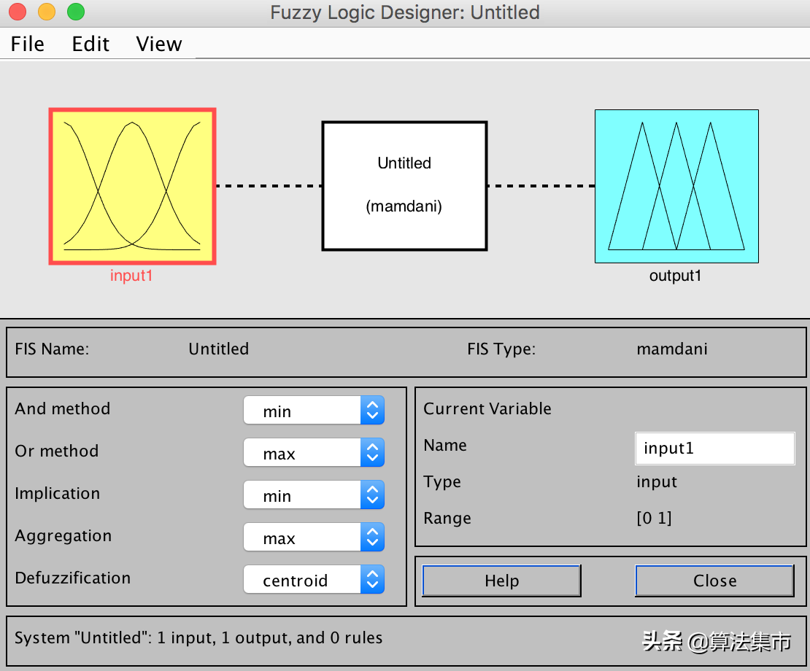Open the Implication method dropdown
The image size is (810, 671).
coord(314,495)
